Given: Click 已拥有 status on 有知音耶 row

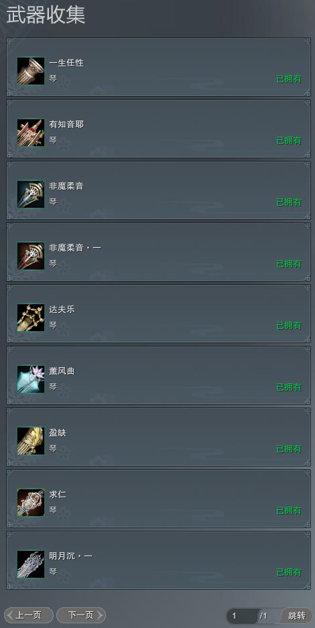Looking at the screenshot, I should (x=289, y=141).
